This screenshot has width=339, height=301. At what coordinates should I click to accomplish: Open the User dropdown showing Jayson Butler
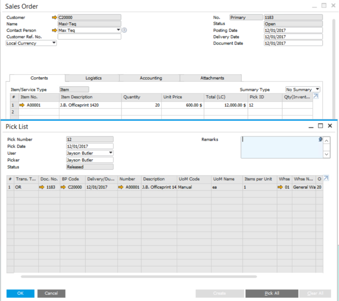(x=110, y=153)
